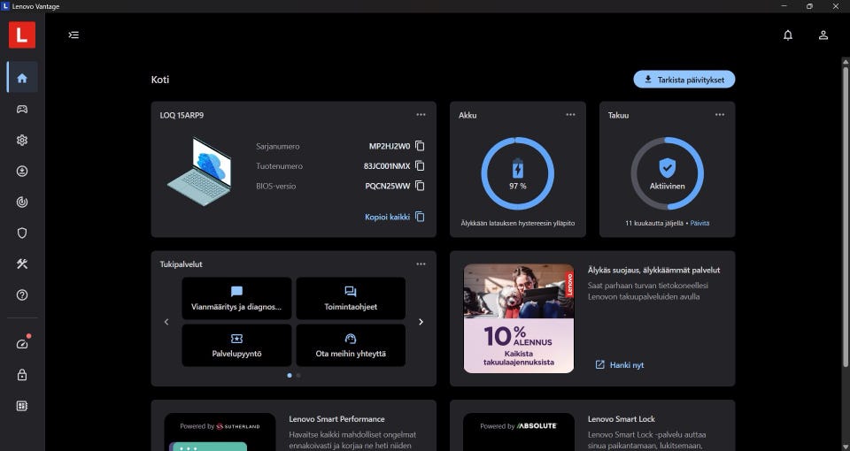Click the 10% ALENNUS promo image
Screen dimensions: 850x451
tap(519, 318)
